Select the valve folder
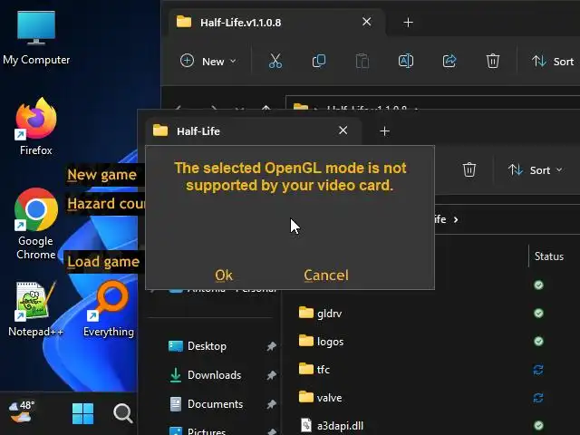Screen dimensions: 580x435 pyautogui.click(x=320, y=398)
